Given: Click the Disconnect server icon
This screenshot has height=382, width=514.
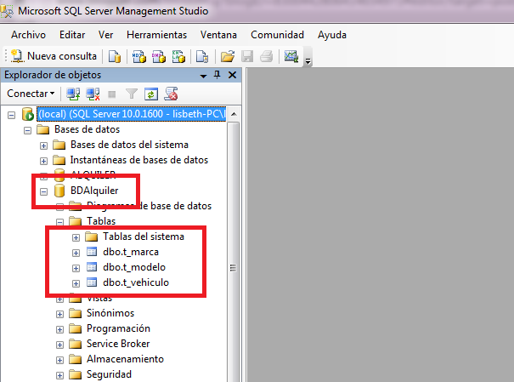Looking at the screenshot, I should (93, 93).
